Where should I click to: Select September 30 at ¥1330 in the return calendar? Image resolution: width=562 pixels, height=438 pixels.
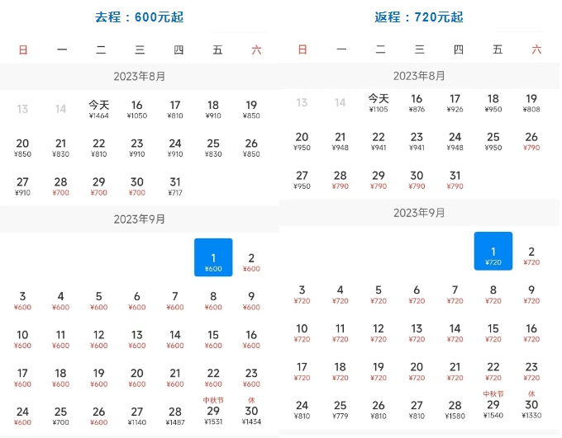pyautogui.click(x=531, y=406)
